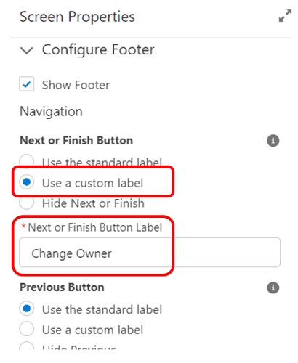Collapse the Configure Footer section chevron
The width and height of the screenshot is (298, 363).
pos(27,50)
